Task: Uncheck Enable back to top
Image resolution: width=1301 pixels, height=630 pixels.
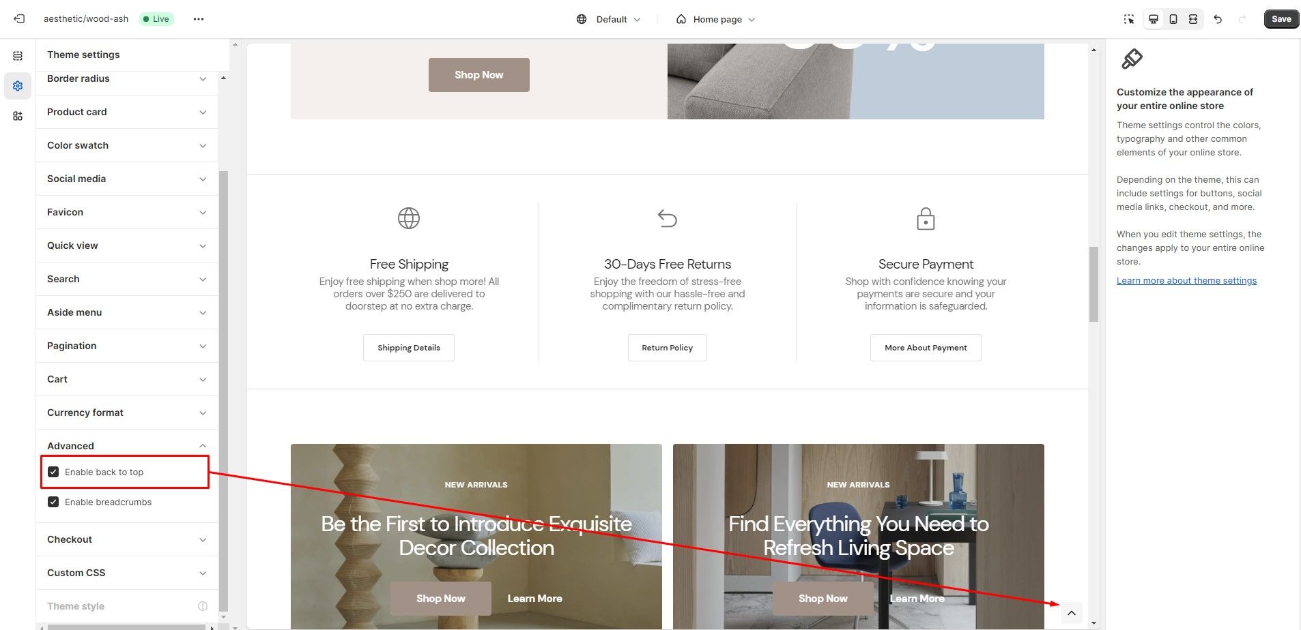Action: (x=53, y=472)
